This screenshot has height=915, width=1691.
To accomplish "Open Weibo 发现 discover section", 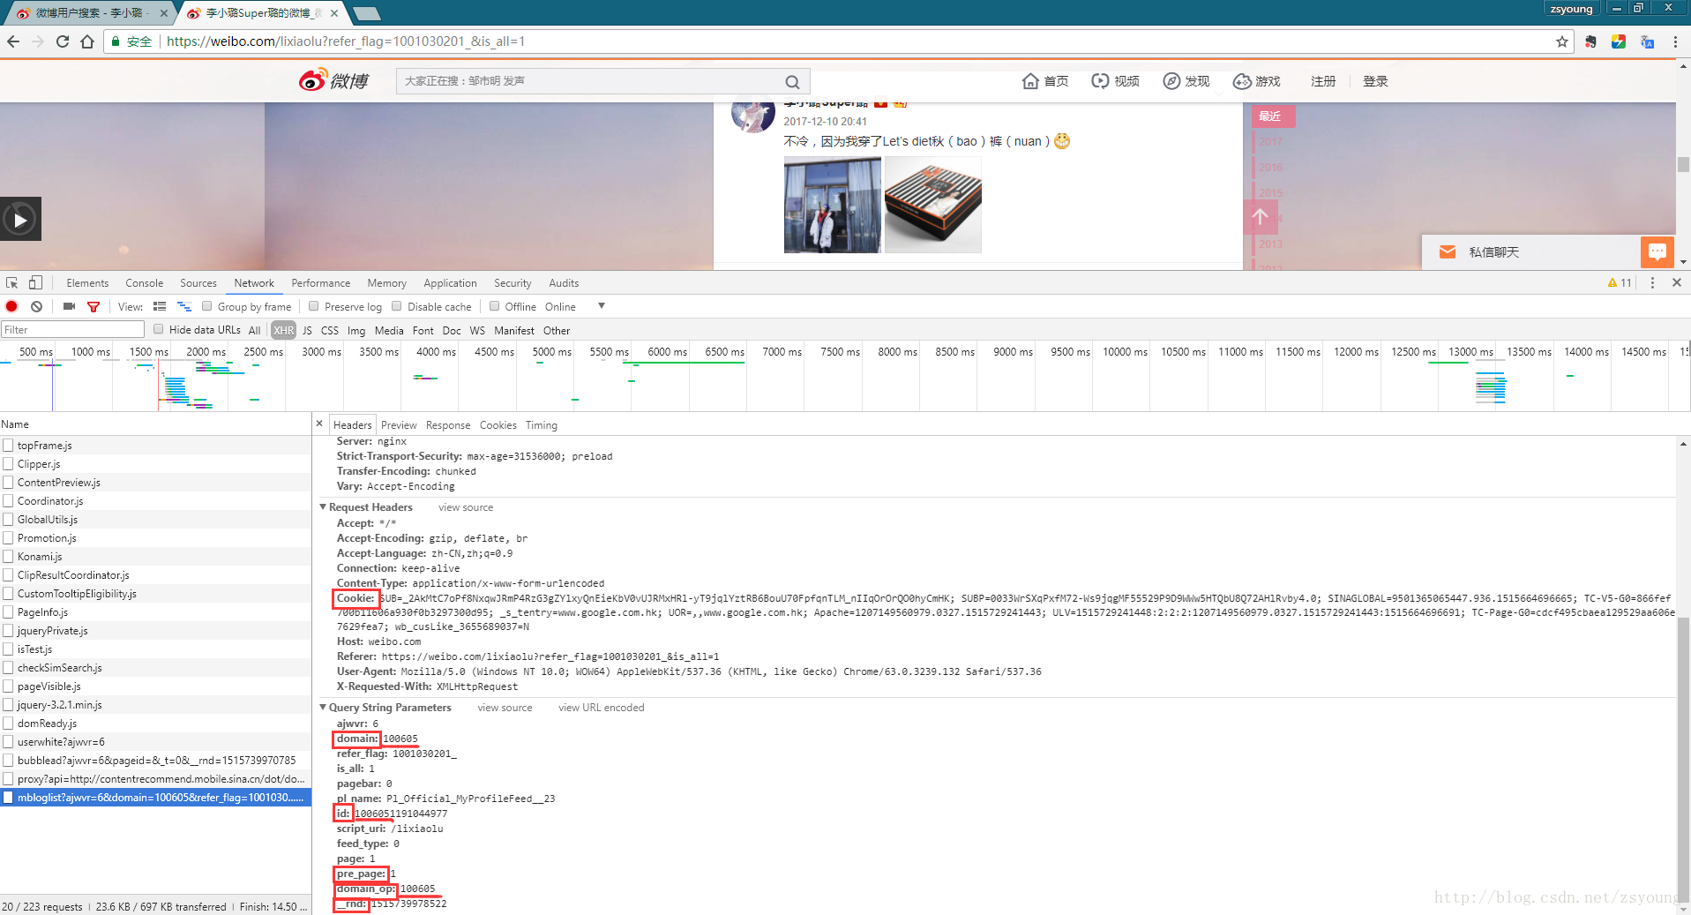I will click(1186, 81).
